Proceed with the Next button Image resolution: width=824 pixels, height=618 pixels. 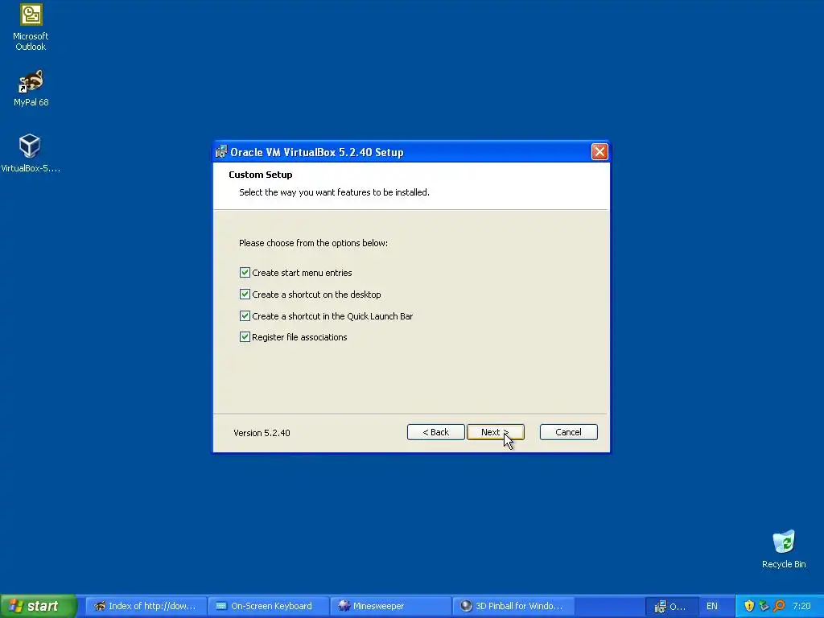tap(495, 432)
